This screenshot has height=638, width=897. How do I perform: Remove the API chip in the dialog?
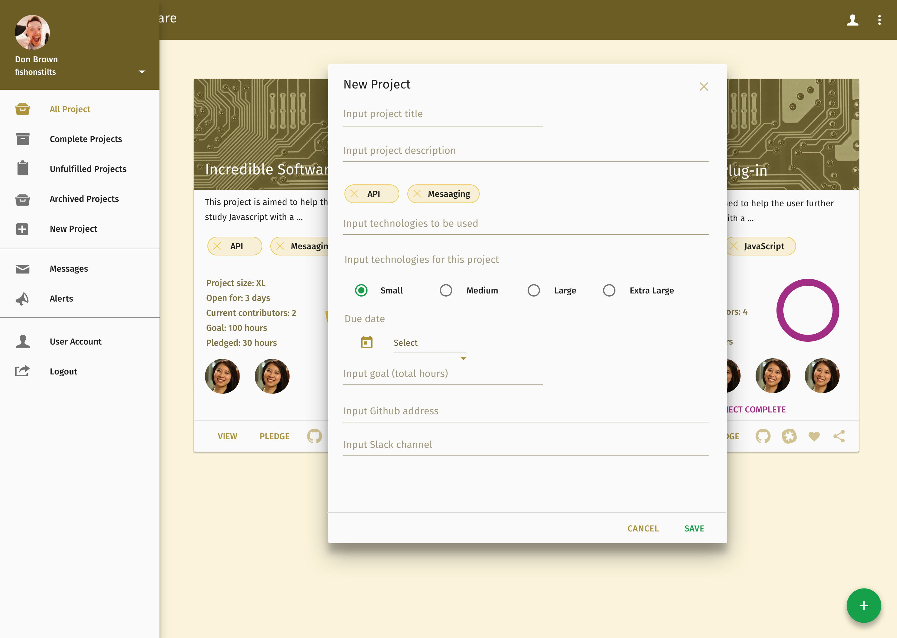pyautogui.click(x=354, y=194)
